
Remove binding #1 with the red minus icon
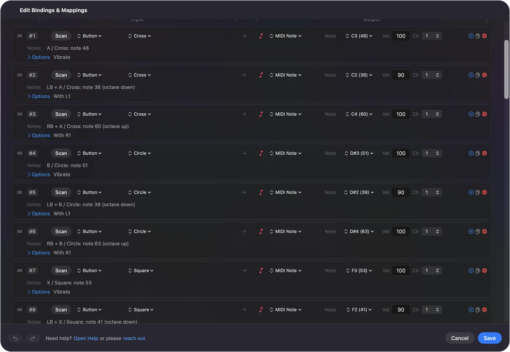pyautogui.click(x=484, y=36)
